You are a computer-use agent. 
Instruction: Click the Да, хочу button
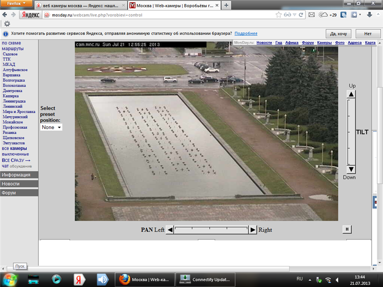pos(338,33)
